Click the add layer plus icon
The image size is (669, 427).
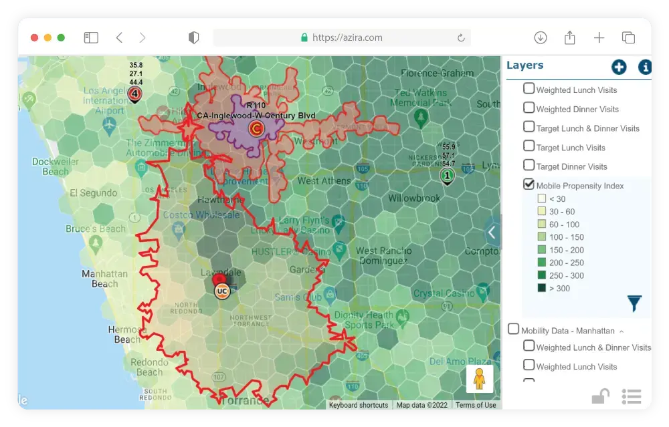click(x=618, y=67)
